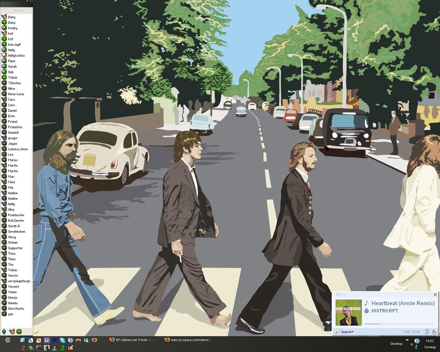
Task: Click the Head Automatica album cover thumbnail
Action: (349, 312)
